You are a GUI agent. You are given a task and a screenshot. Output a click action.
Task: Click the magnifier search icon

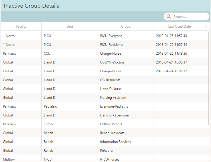[169, 17]
